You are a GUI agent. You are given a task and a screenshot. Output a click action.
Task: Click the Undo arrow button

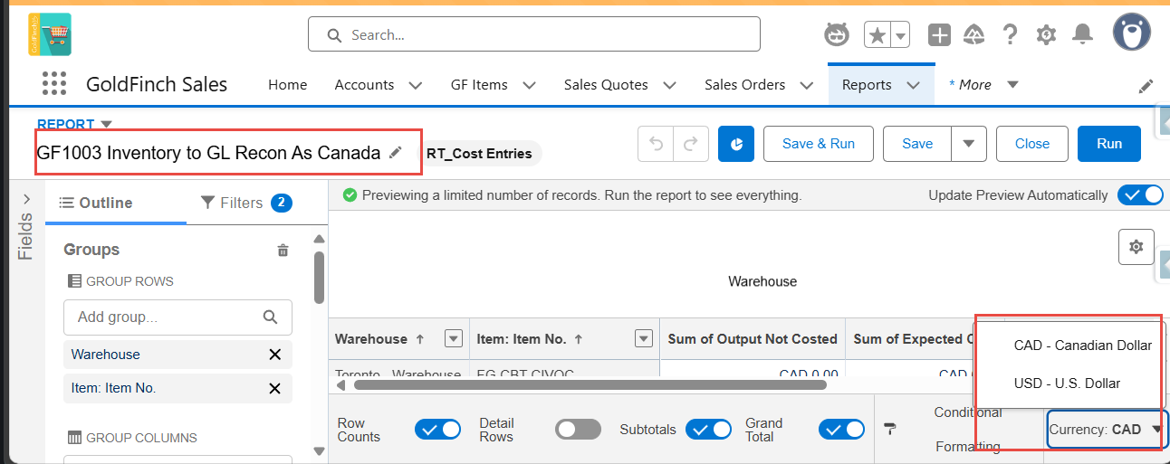[656, 144]
